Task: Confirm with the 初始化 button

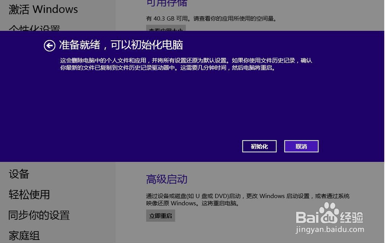Action: point(259,146)
